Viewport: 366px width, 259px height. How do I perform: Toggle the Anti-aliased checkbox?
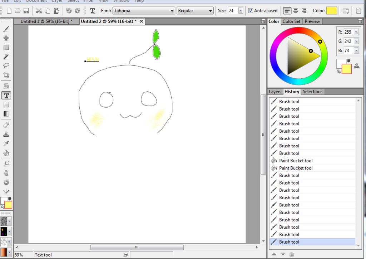251,11
